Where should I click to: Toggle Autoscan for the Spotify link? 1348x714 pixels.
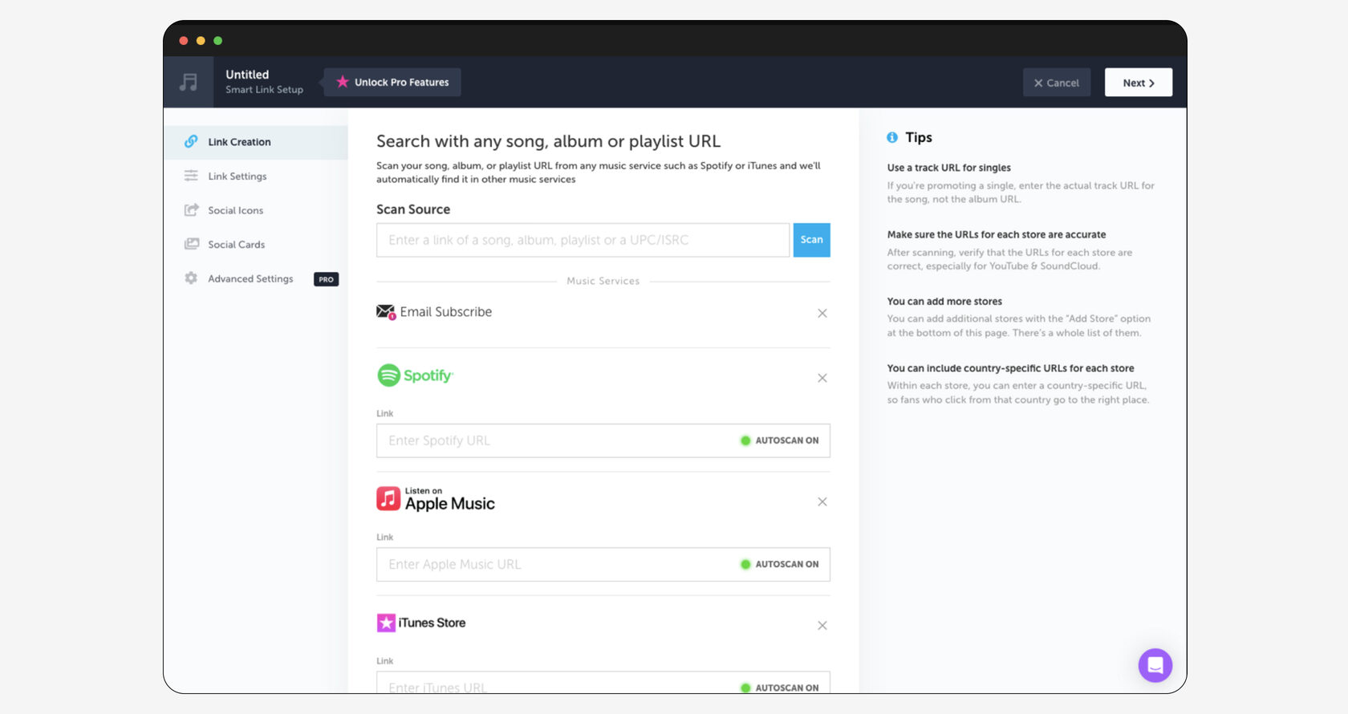pos(779,440)
